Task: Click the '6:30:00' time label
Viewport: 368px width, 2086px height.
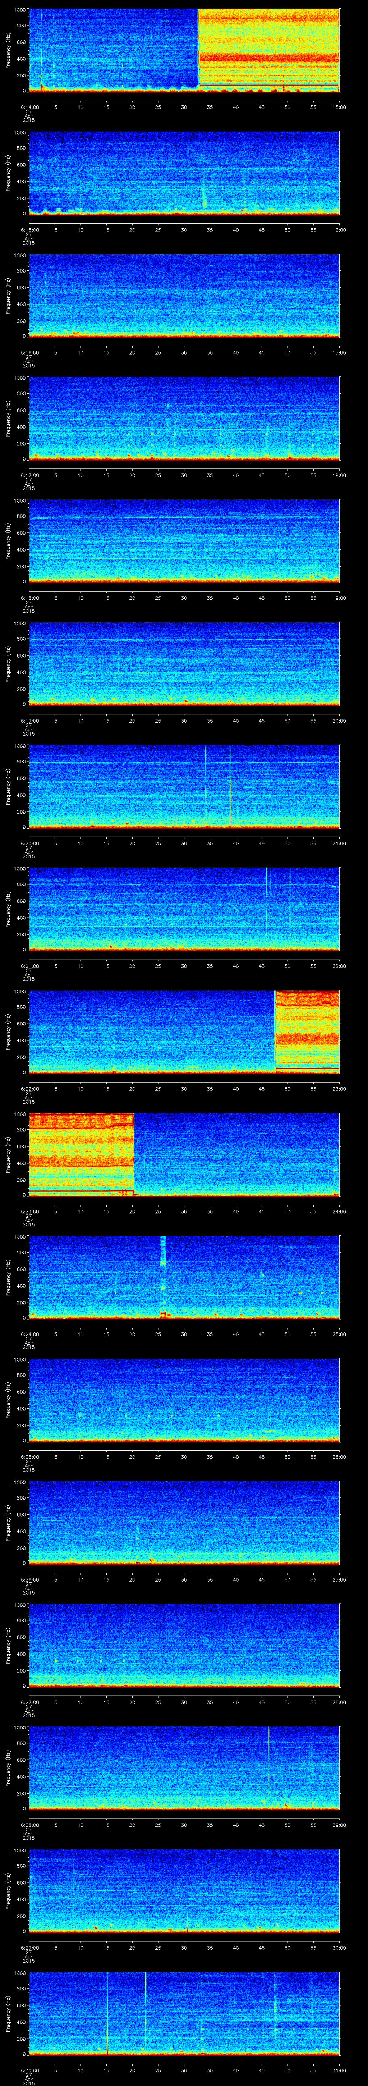Action: pyautogui.click(x=29, y=2069)
